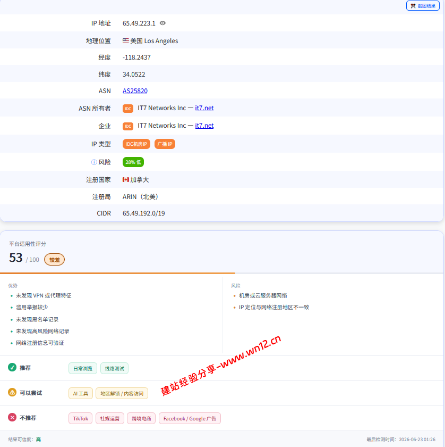Click 机房或云服务器网络 risk item

point(263,296)
